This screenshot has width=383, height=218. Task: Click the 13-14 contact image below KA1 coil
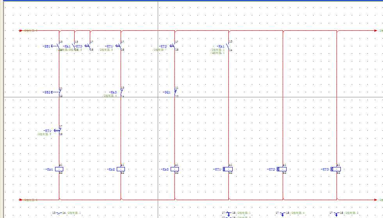point(59,213)
